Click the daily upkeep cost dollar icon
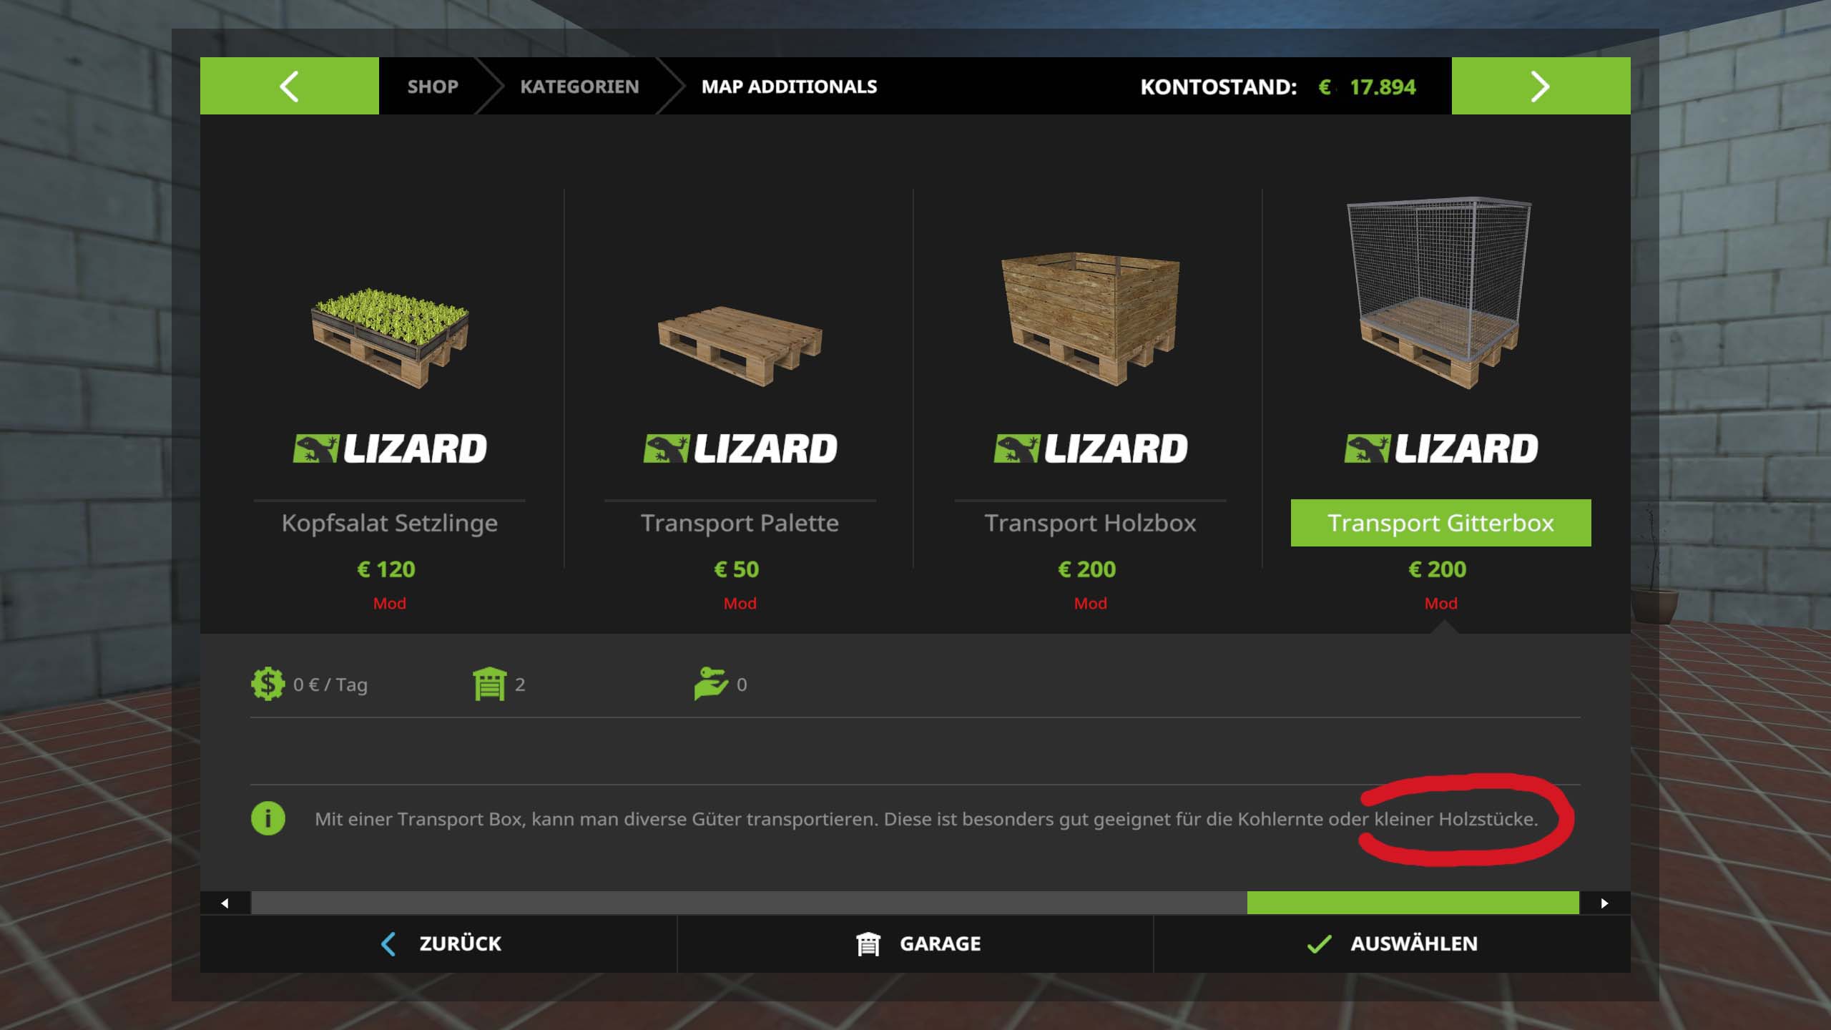The height and width of the screenshot is (1030, 1831). (x=267, y=684)
